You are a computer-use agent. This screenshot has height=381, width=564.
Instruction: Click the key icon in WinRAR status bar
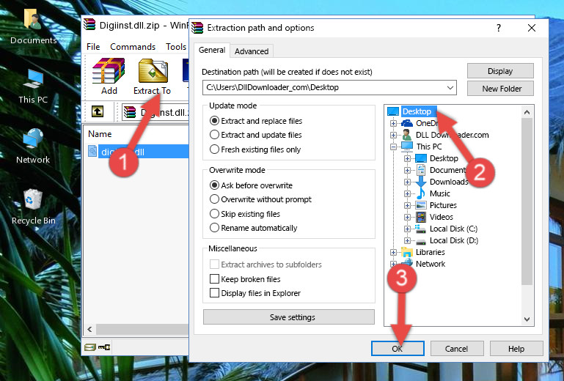click(x=104, y=347)
